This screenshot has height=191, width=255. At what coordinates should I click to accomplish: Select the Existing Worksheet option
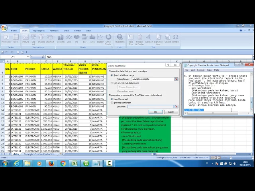click(112, 103)
